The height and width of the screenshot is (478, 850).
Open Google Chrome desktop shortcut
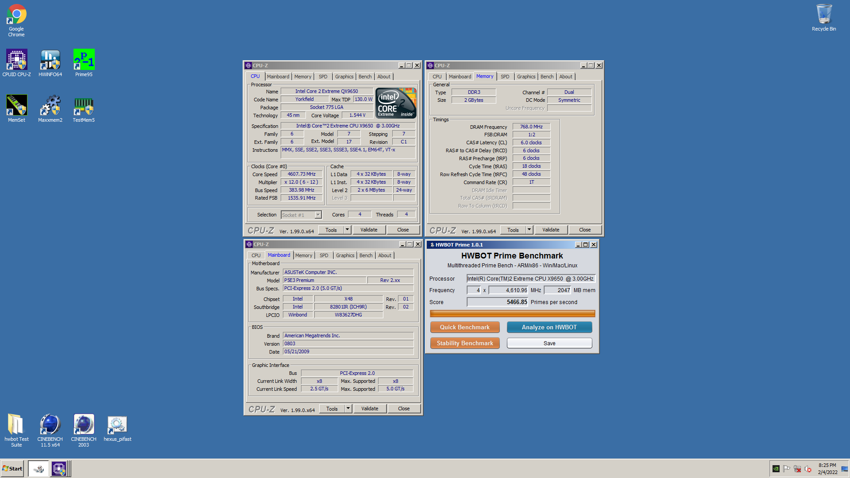(x=16, y=21)
